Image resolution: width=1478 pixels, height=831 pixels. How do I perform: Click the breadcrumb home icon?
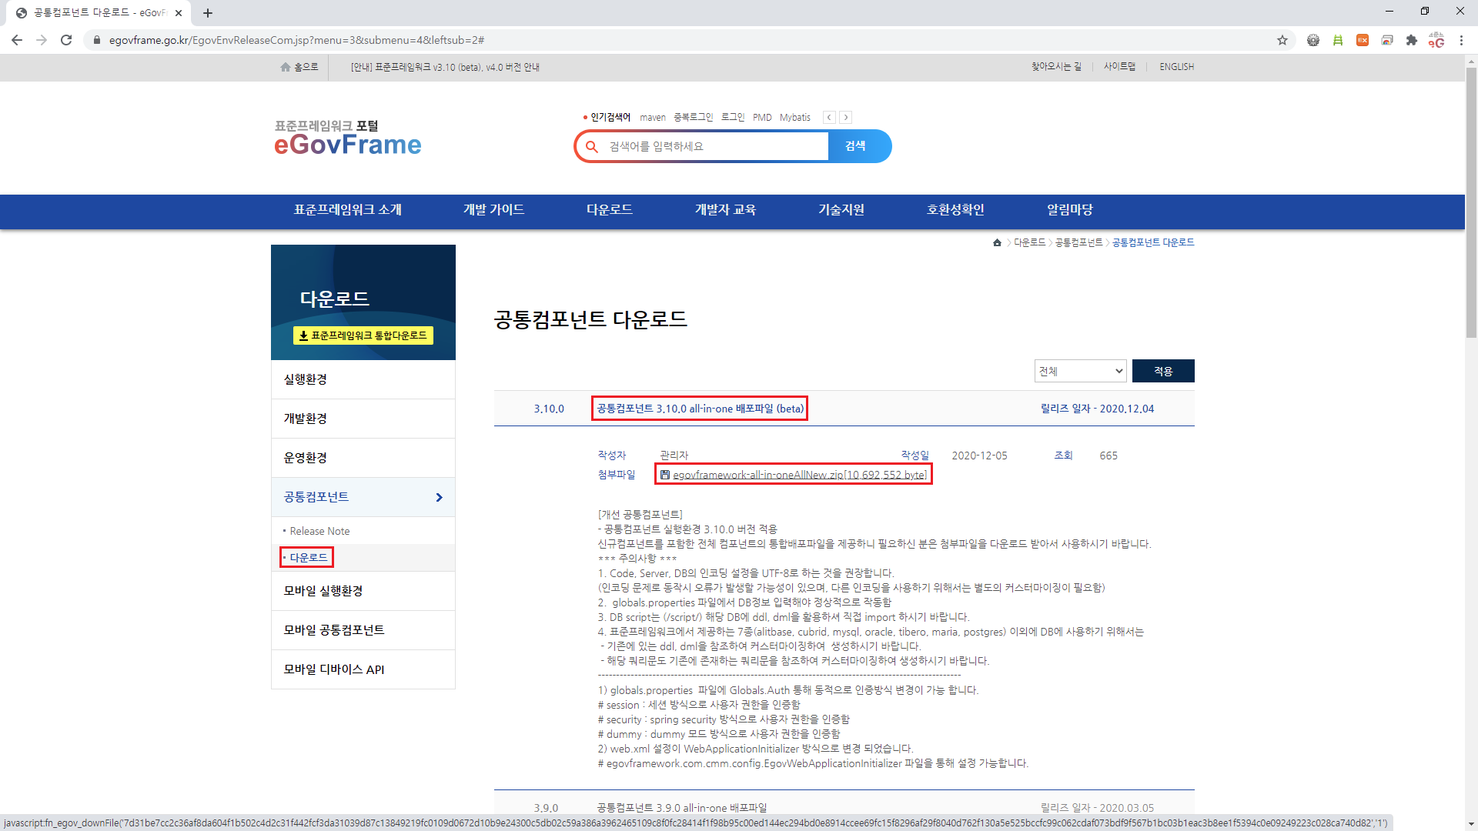point(997,242)
